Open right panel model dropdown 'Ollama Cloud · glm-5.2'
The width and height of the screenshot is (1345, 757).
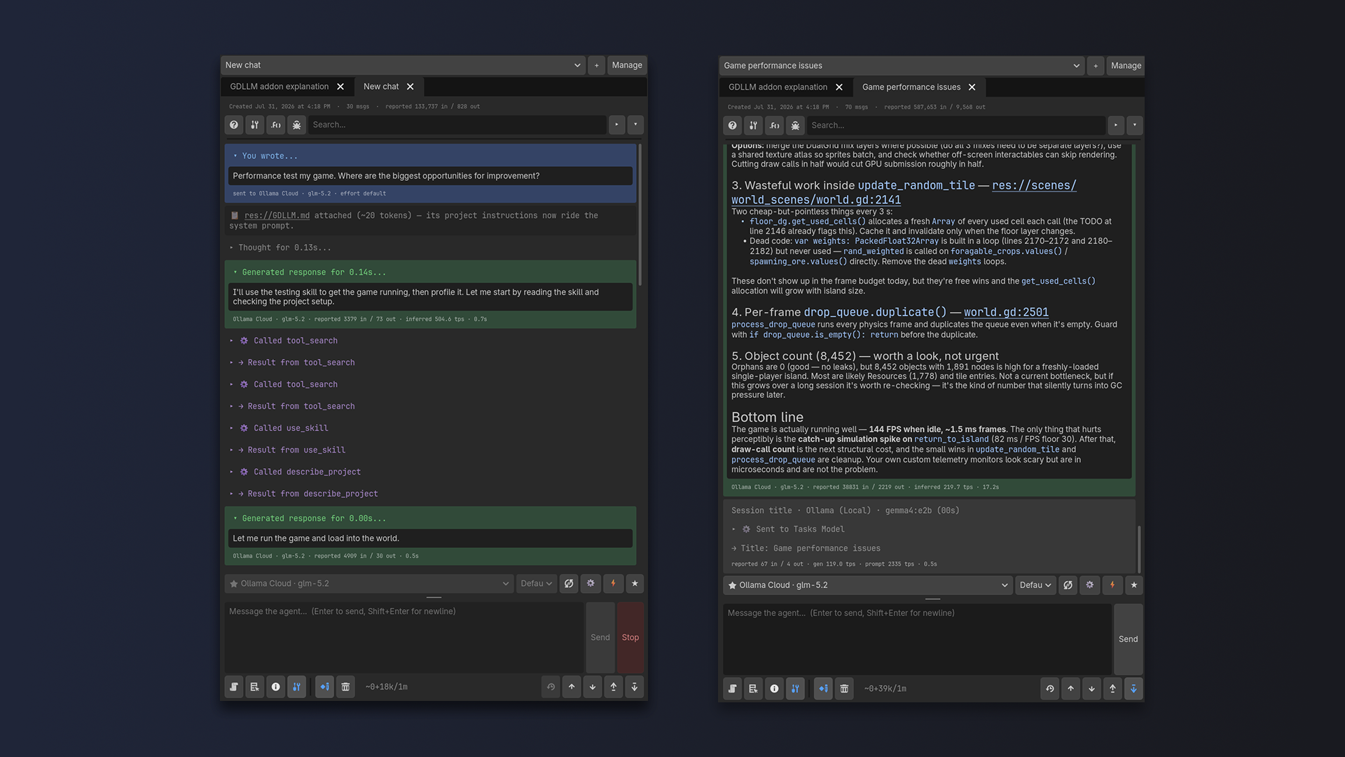coord(868,585)
